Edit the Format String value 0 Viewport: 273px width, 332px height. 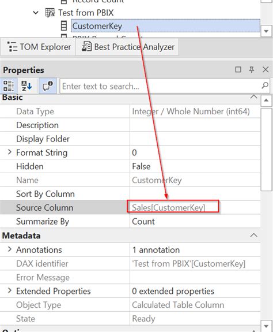click(195, 152)
